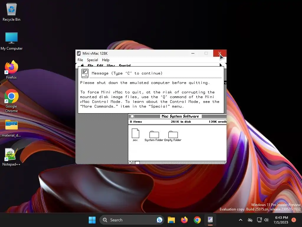Click the emulated Mac icon in message box
Viewport: 302px width, 227px height.
tap(85, 73)
